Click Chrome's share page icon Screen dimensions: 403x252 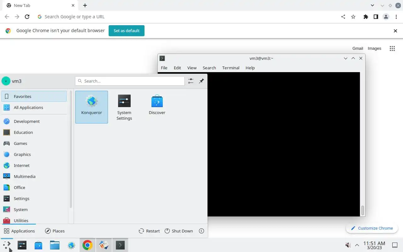point(343,17)
